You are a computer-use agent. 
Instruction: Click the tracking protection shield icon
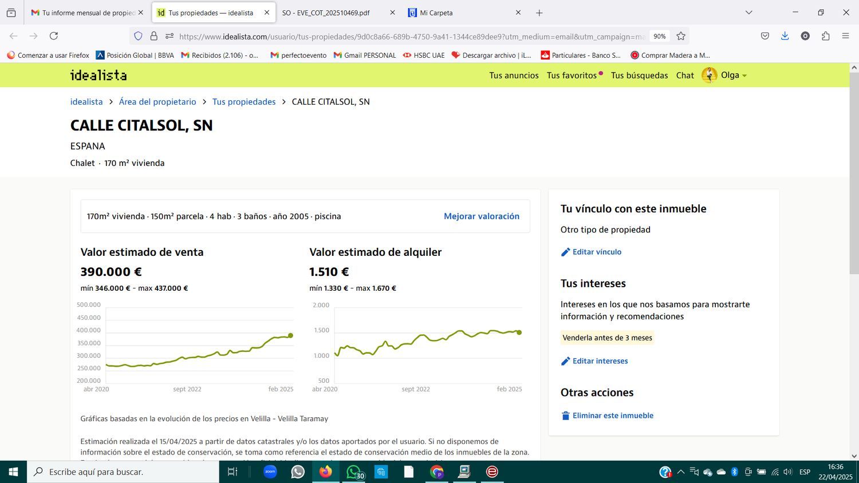[138, 36]
